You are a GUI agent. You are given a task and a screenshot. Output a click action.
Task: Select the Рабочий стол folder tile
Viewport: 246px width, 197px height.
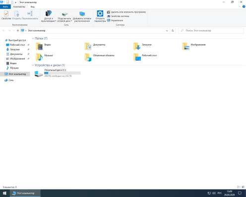coord(145,57)
